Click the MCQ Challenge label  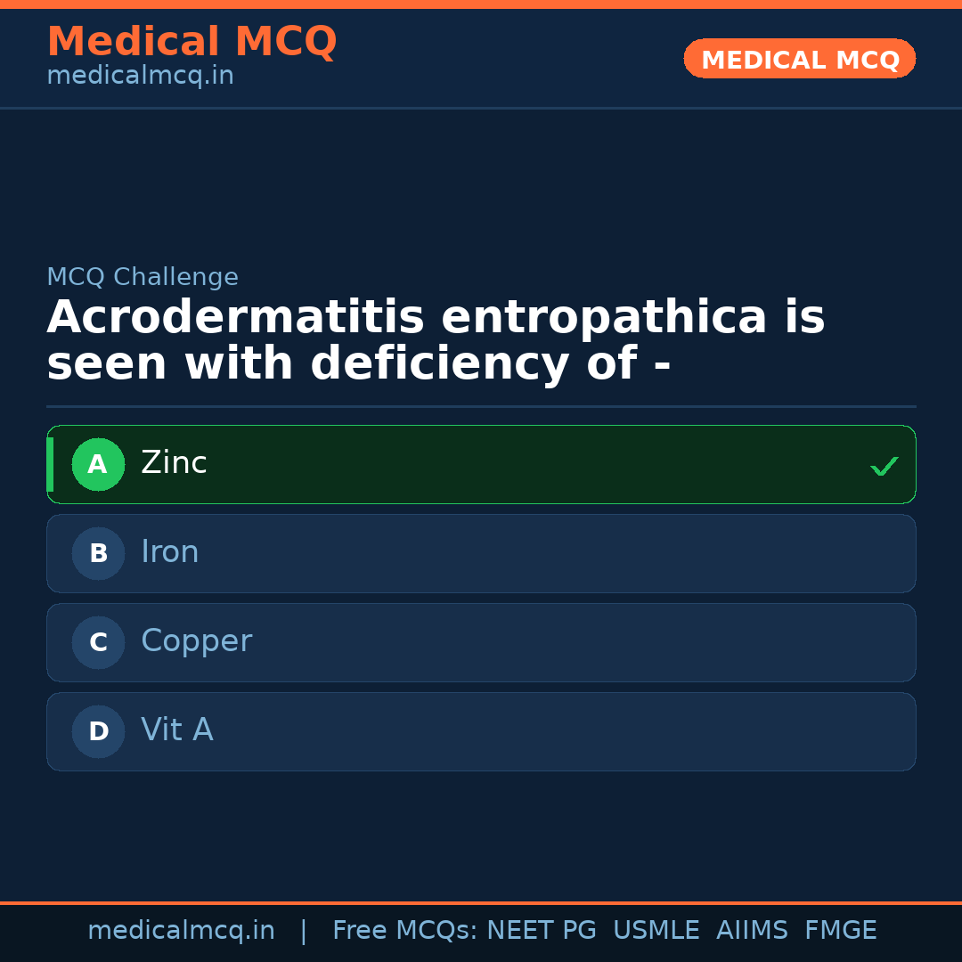click(143, 277)
